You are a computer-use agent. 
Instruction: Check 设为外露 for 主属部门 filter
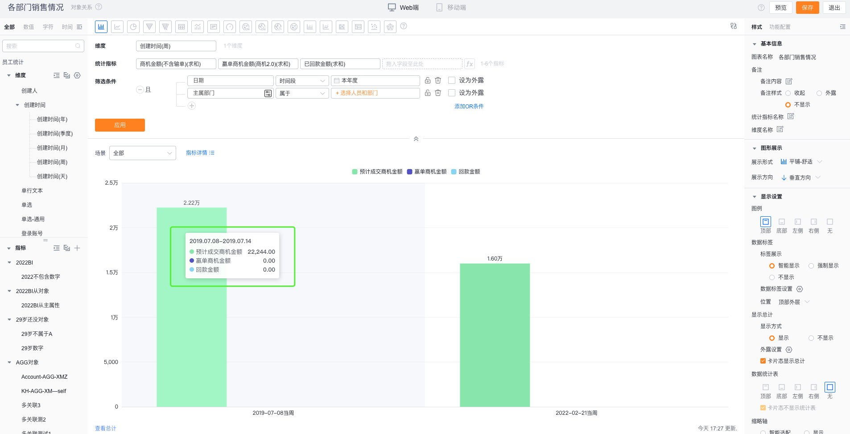coord(452,93)
